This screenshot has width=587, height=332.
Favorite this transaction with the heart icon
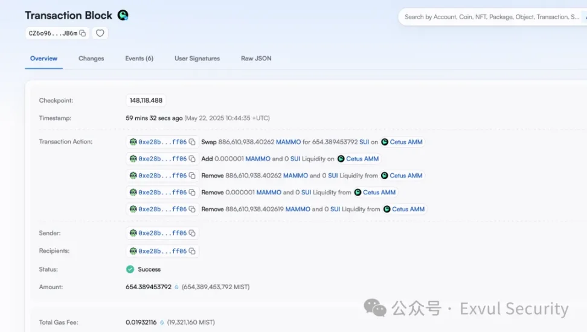(x=100, y=33)
